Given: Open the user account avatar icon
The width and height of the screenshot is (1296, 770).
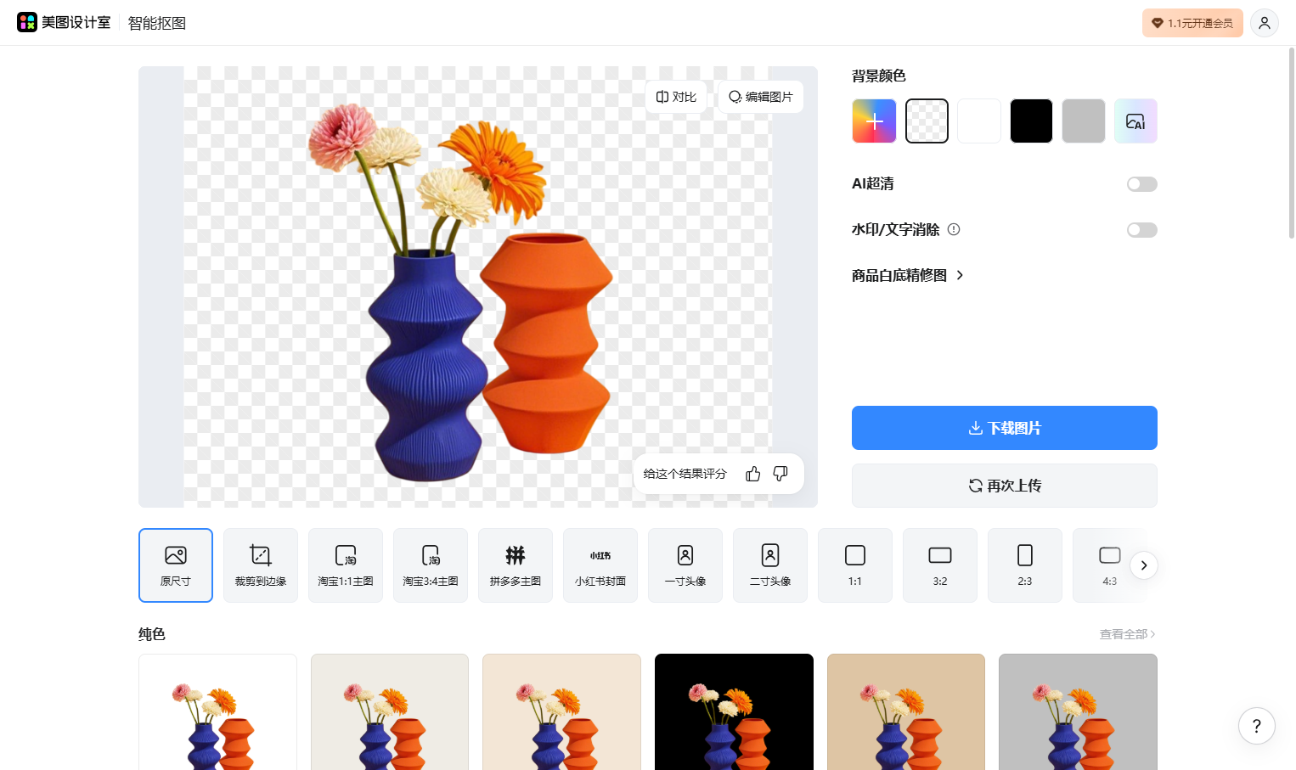Looking at the screenshot, I should click(1265, 23).
